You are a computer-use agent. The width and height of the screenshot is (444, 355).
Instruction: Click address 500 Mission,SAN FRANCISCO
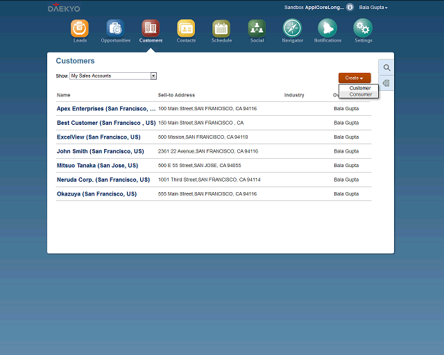[x=203, y=137]
